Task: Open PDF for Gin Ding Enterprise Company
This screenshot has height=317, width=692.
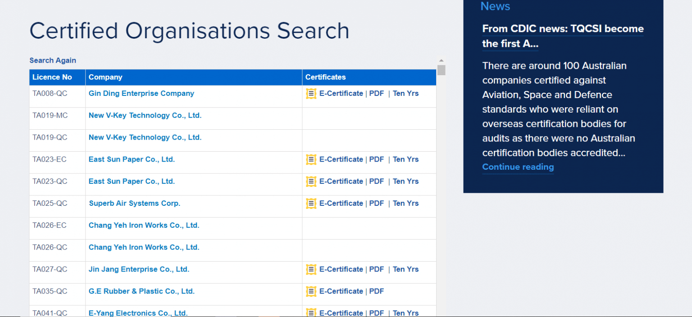Action: tap(376, 94)
